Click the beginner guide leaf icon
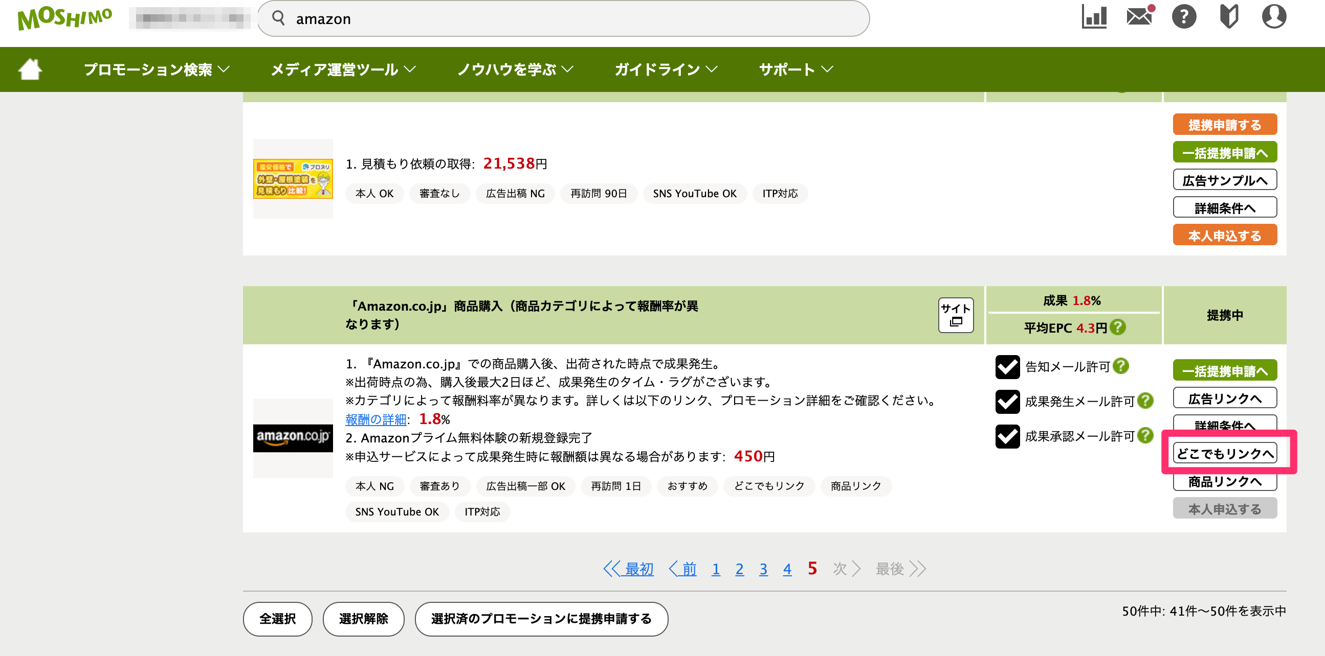This screenshot has height=656, width=1325. point(1229,17)
